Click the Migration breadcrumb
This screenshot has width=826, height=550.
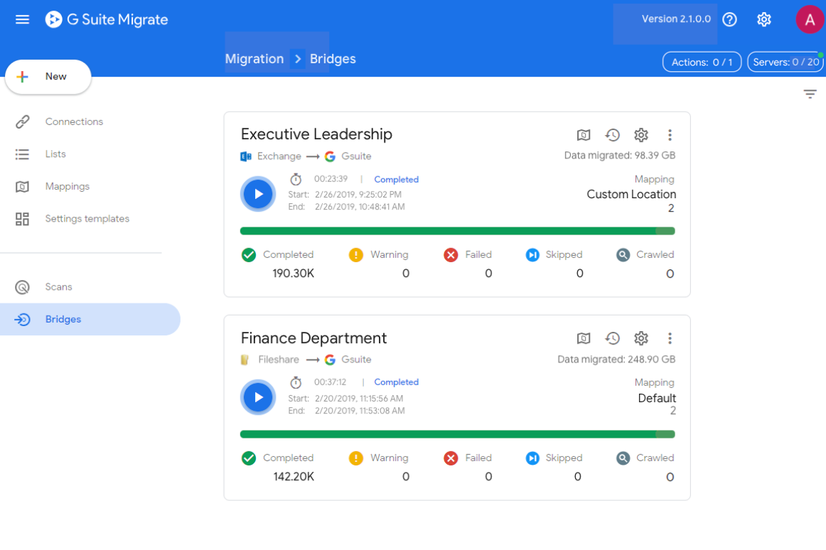(254, 59)
